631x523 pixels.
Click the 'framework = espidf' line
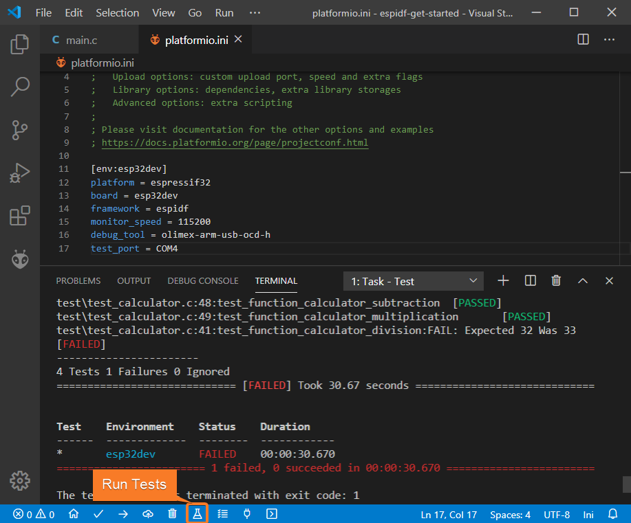[140, 209]
